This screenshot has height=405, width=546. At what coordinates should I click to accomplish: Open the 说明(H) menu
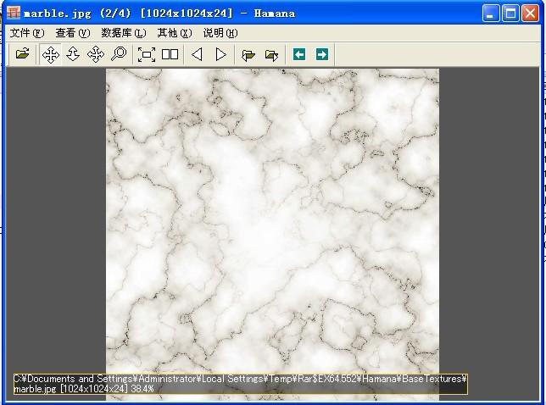[x=220, y=33]
